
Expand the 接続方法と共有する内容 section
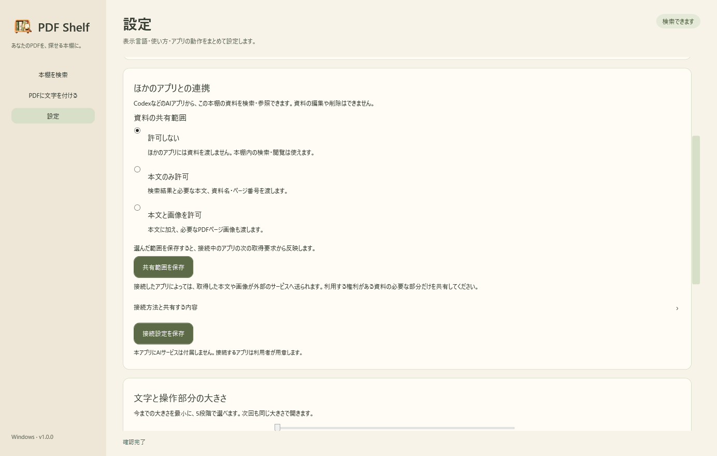[x=407, y=307]
